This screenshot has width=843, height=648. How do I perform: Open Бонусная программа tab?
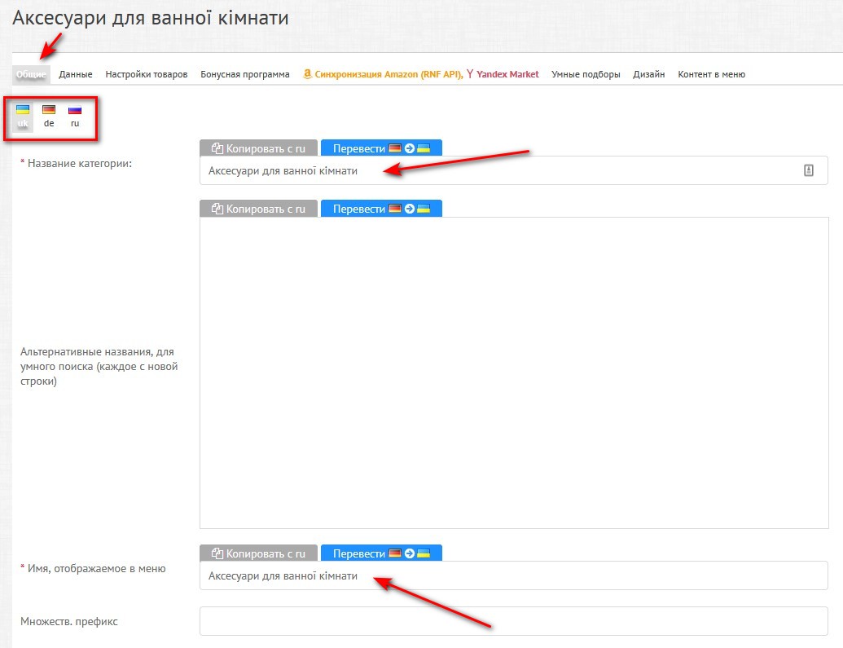point(245,74)
